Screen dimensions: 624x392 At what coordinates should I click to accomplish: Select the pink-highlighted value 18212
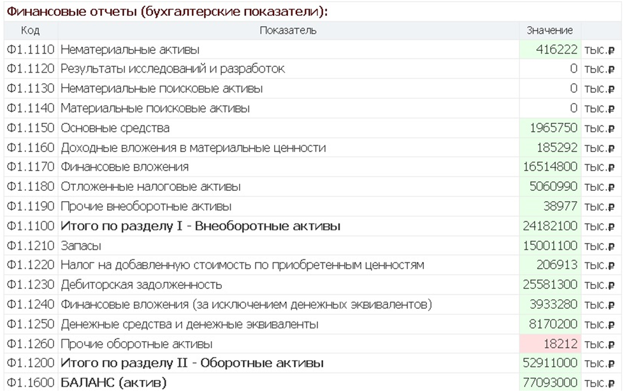(x=560, y=344)
